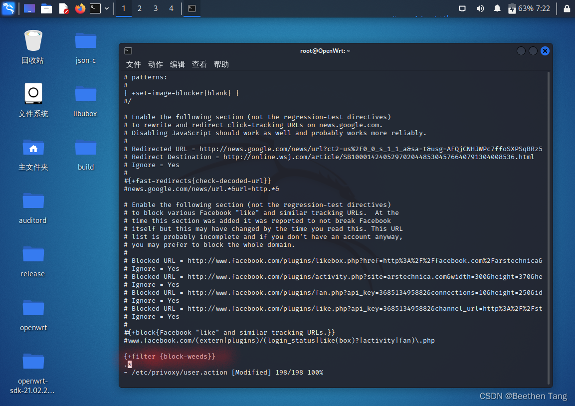Viewport: 575px width, 406px height.
Task: Select the build folder on desktop
Action: tap(85, 154)
